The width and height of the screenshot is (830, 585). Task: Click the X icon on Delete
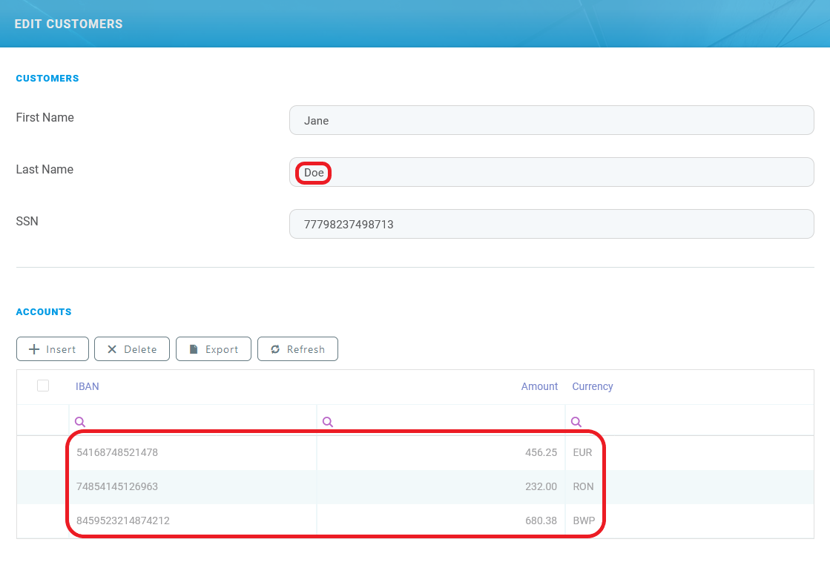point(112,349)
